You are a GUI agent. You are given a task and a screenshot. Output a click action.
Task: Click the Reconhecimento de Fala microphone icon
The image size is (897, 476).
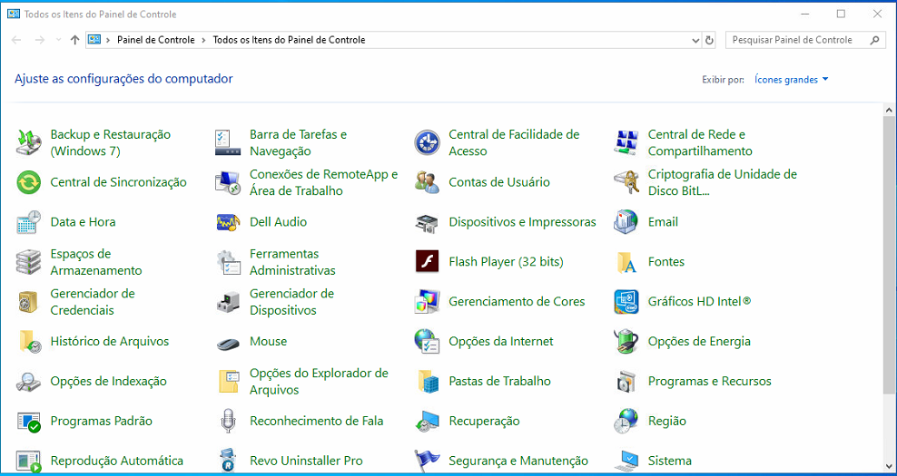[x=228, y=421]
